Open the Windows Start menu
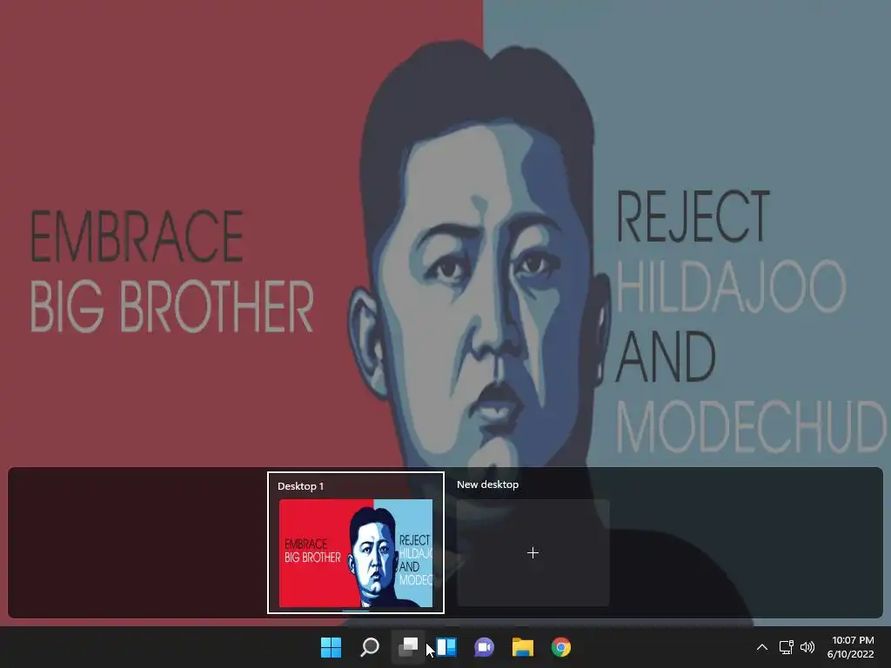Screen dimensions: 891x668 click(331, 647)
